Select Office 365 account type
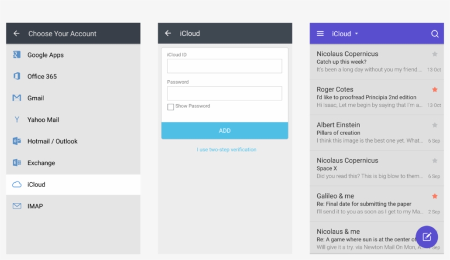 73,76
